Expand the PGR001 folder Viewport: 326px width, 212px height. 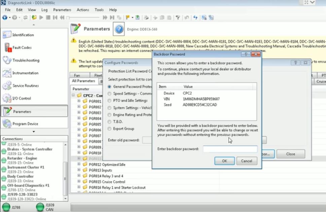[x=79, y=101]
